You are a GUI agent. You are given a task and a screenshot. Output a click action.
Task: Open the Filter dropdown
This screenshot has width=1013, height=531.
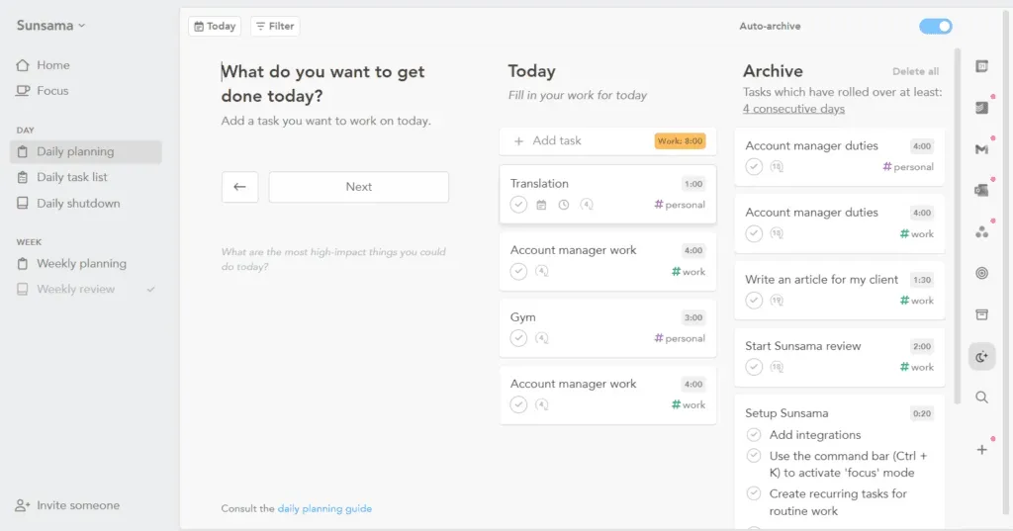click(275, 26)
